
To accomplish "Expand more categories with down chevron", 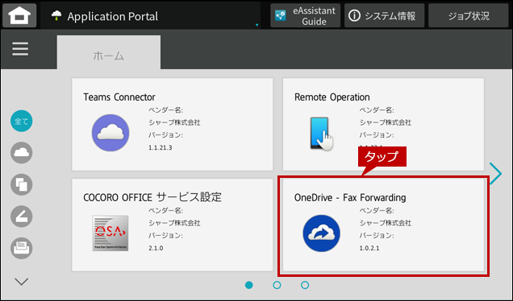I will pyautogui.click(x=22, y=281).
